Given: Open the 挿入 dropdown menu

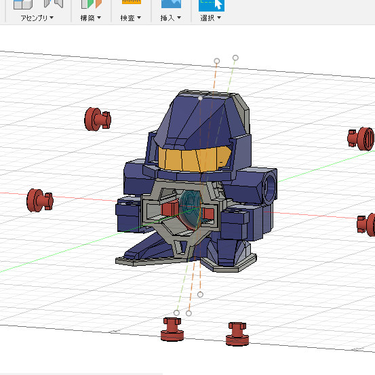Looking at the screenshot, I should (170, 18).
